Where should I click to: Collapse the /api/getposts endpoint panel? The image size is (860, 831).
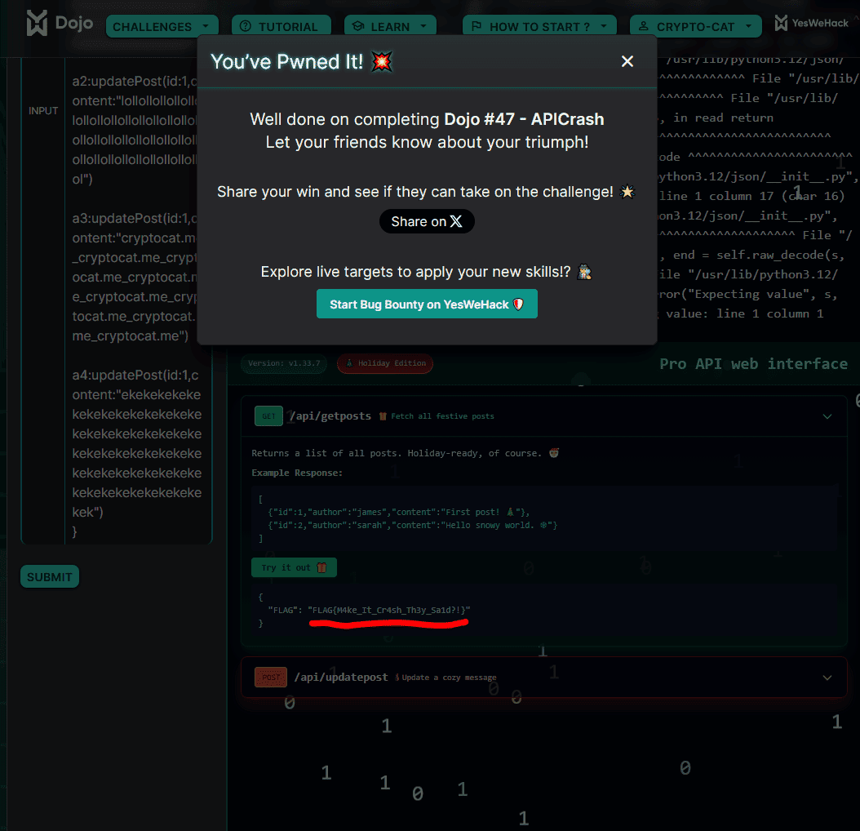[x=827, y=415]
